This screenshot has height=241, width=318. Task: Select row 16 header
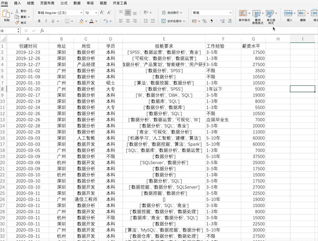pyautogui.click(x=3, y=138)
